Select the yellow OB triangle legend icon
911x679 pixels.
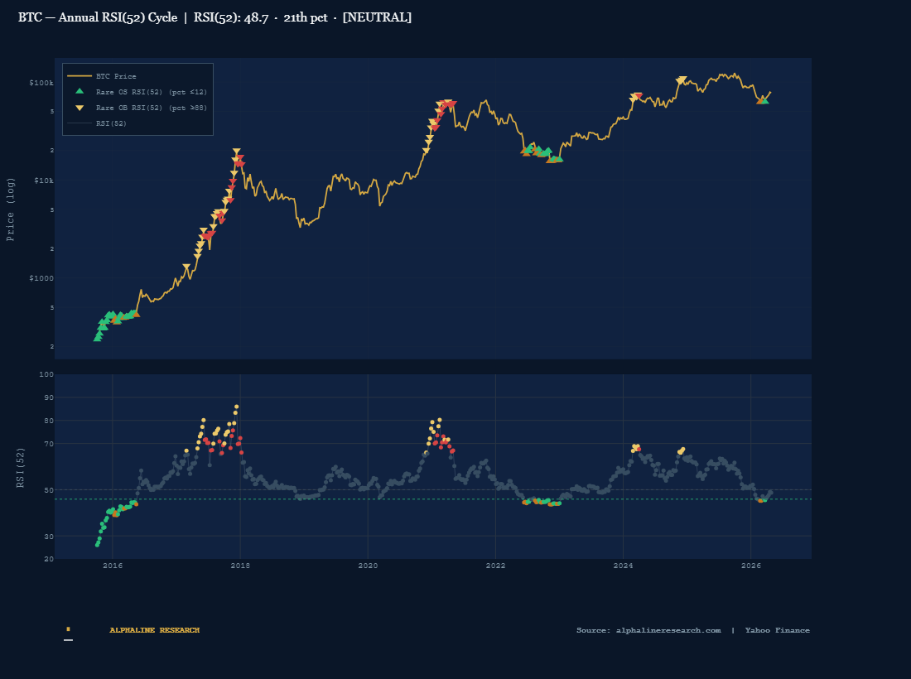[x=78, y=108]
